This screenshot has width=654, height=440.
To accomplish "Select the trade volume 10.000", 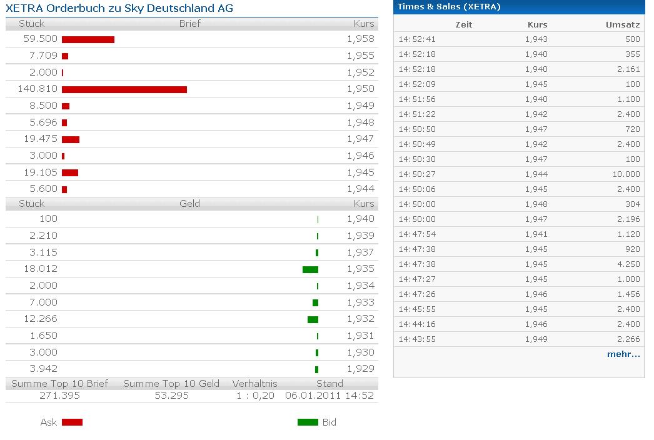I will [x=626, y=174].
